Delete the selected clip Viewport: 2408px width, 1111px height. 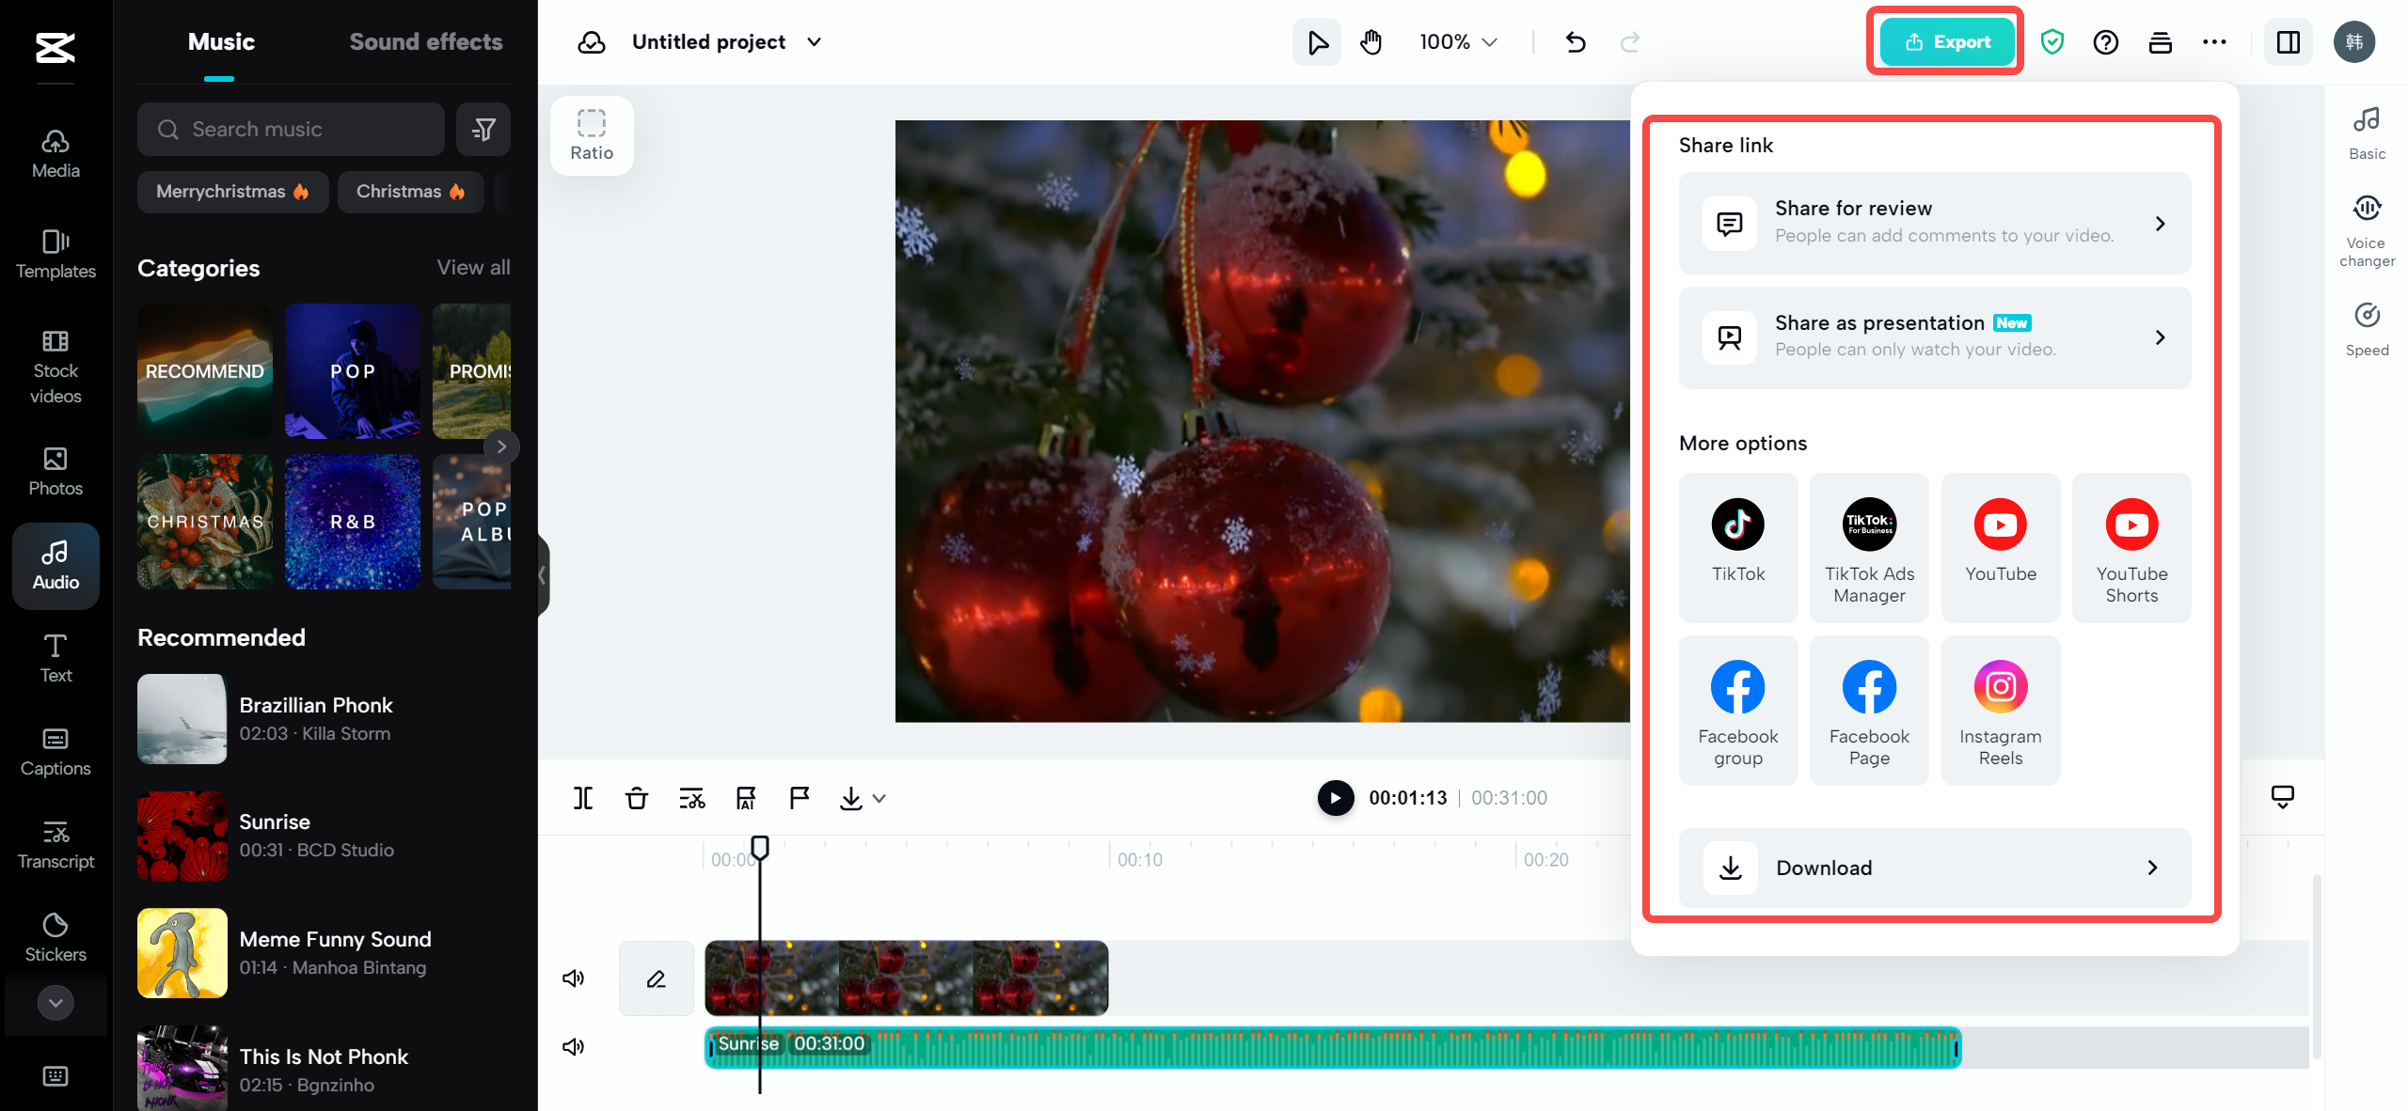[637, 798]
